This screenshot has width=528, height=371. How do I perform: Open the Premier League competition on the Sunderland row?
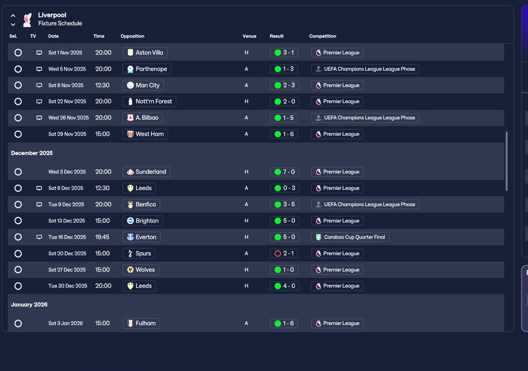337,172
